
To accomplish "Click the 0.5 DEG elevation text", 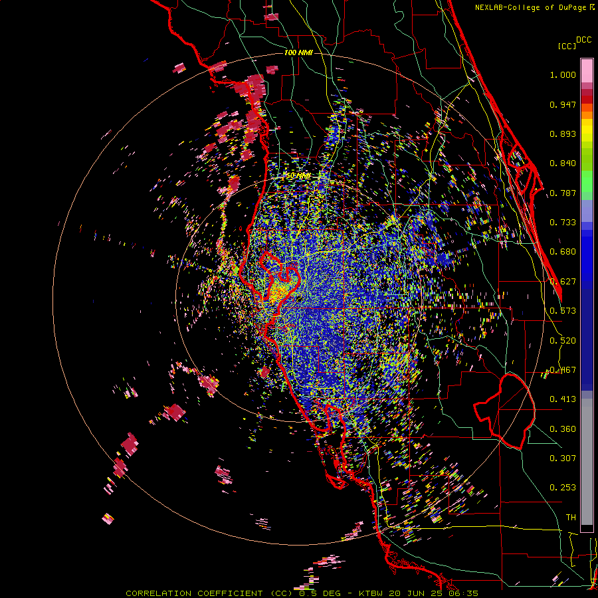I will click(320, 593).
